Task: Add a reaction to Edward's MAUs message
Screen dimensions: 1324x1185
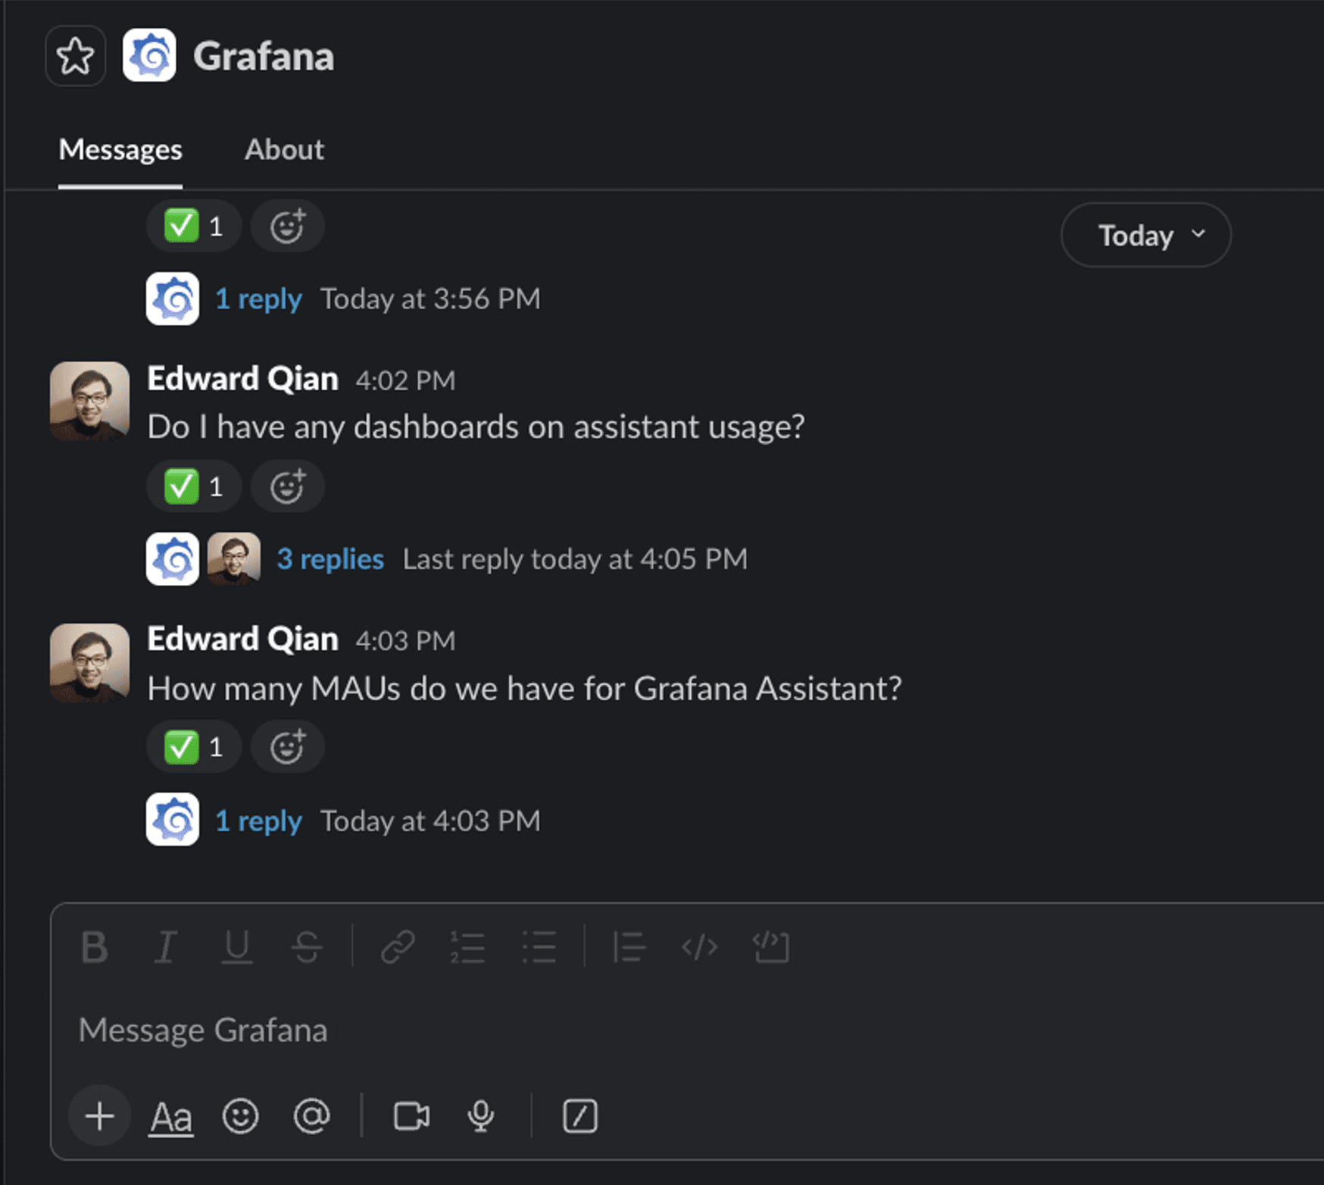Action: (x=287, y=746)
